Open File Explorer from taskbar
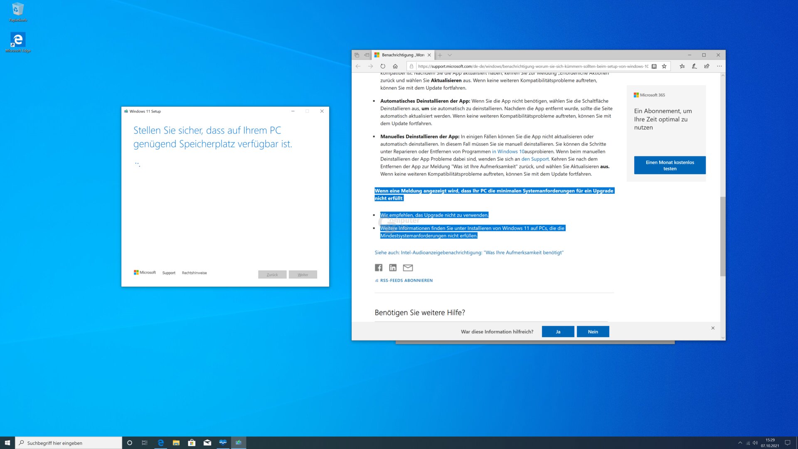This screenshot has height=449, width=798. pos(176,443)
